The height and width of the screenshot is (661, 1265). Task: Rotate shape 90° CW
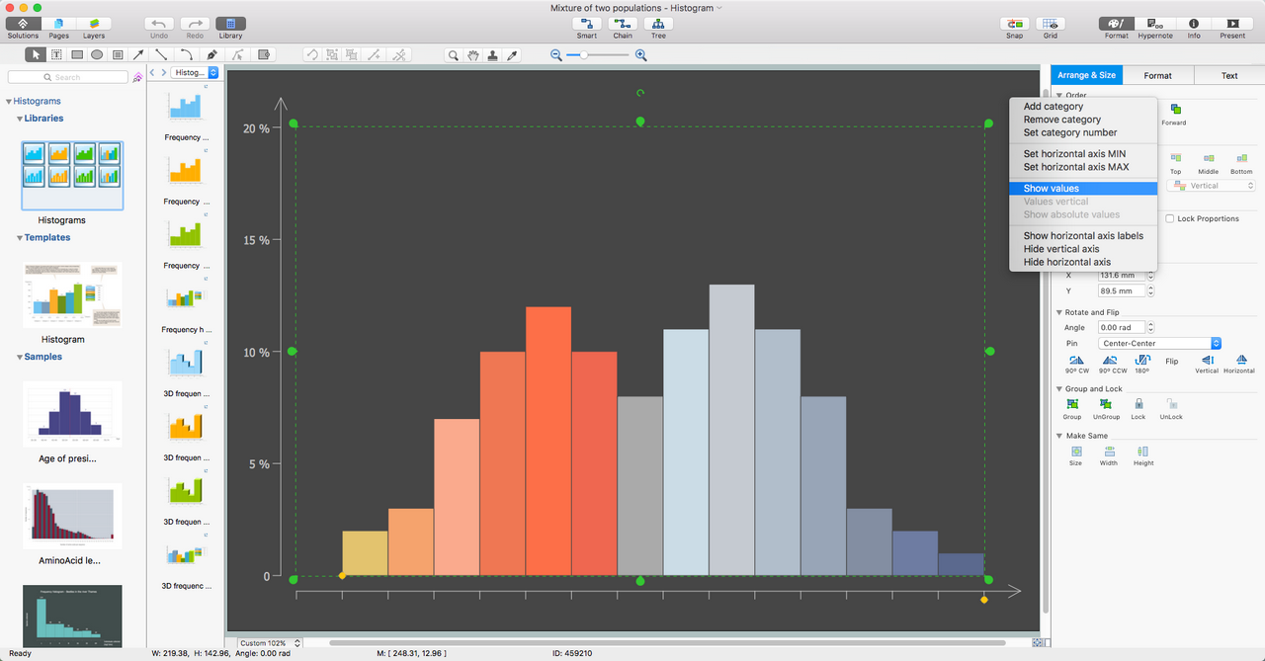[x=1077, y=361]
